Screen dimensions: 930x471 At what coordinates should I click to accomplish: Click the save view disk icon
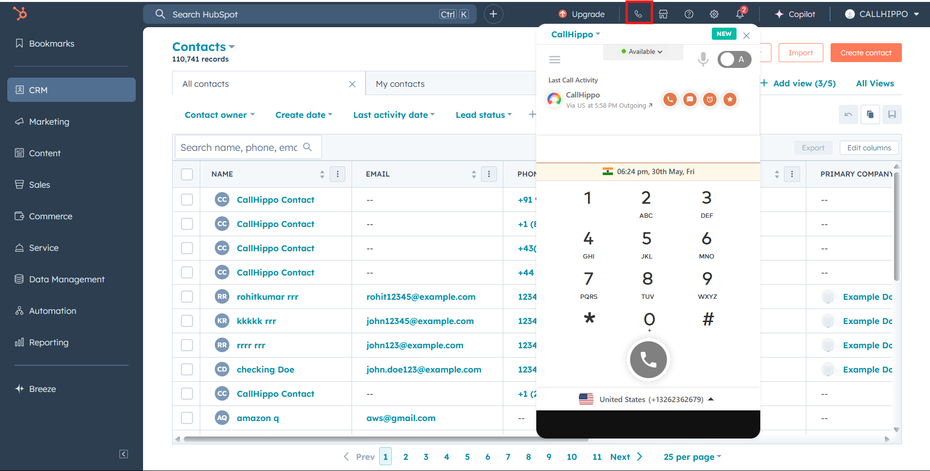click(x=892, y=114)
